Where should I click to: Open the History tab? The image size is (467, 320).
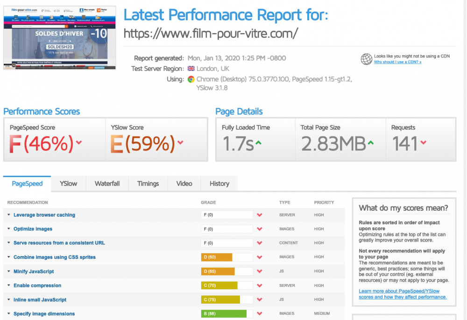[219, 184]
